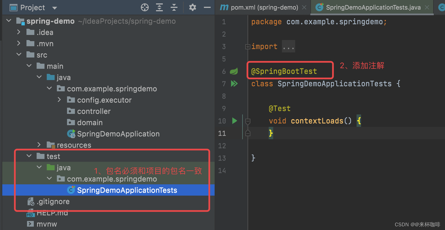Click the method fold end marker on line 11
This screenshot has height=230, width=445.
click(x=248, y=133)
